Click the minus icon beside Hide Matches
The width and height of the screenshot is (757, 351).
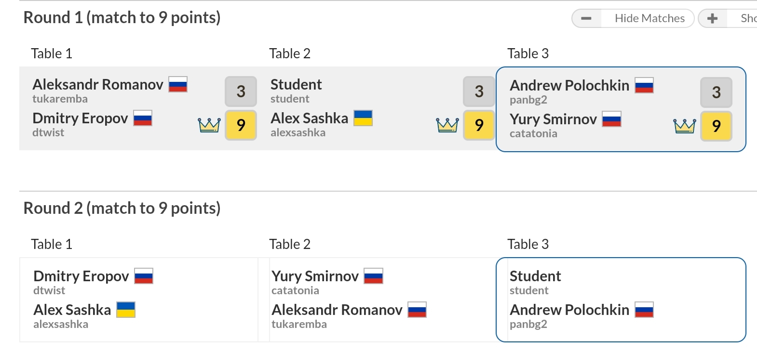586,18
